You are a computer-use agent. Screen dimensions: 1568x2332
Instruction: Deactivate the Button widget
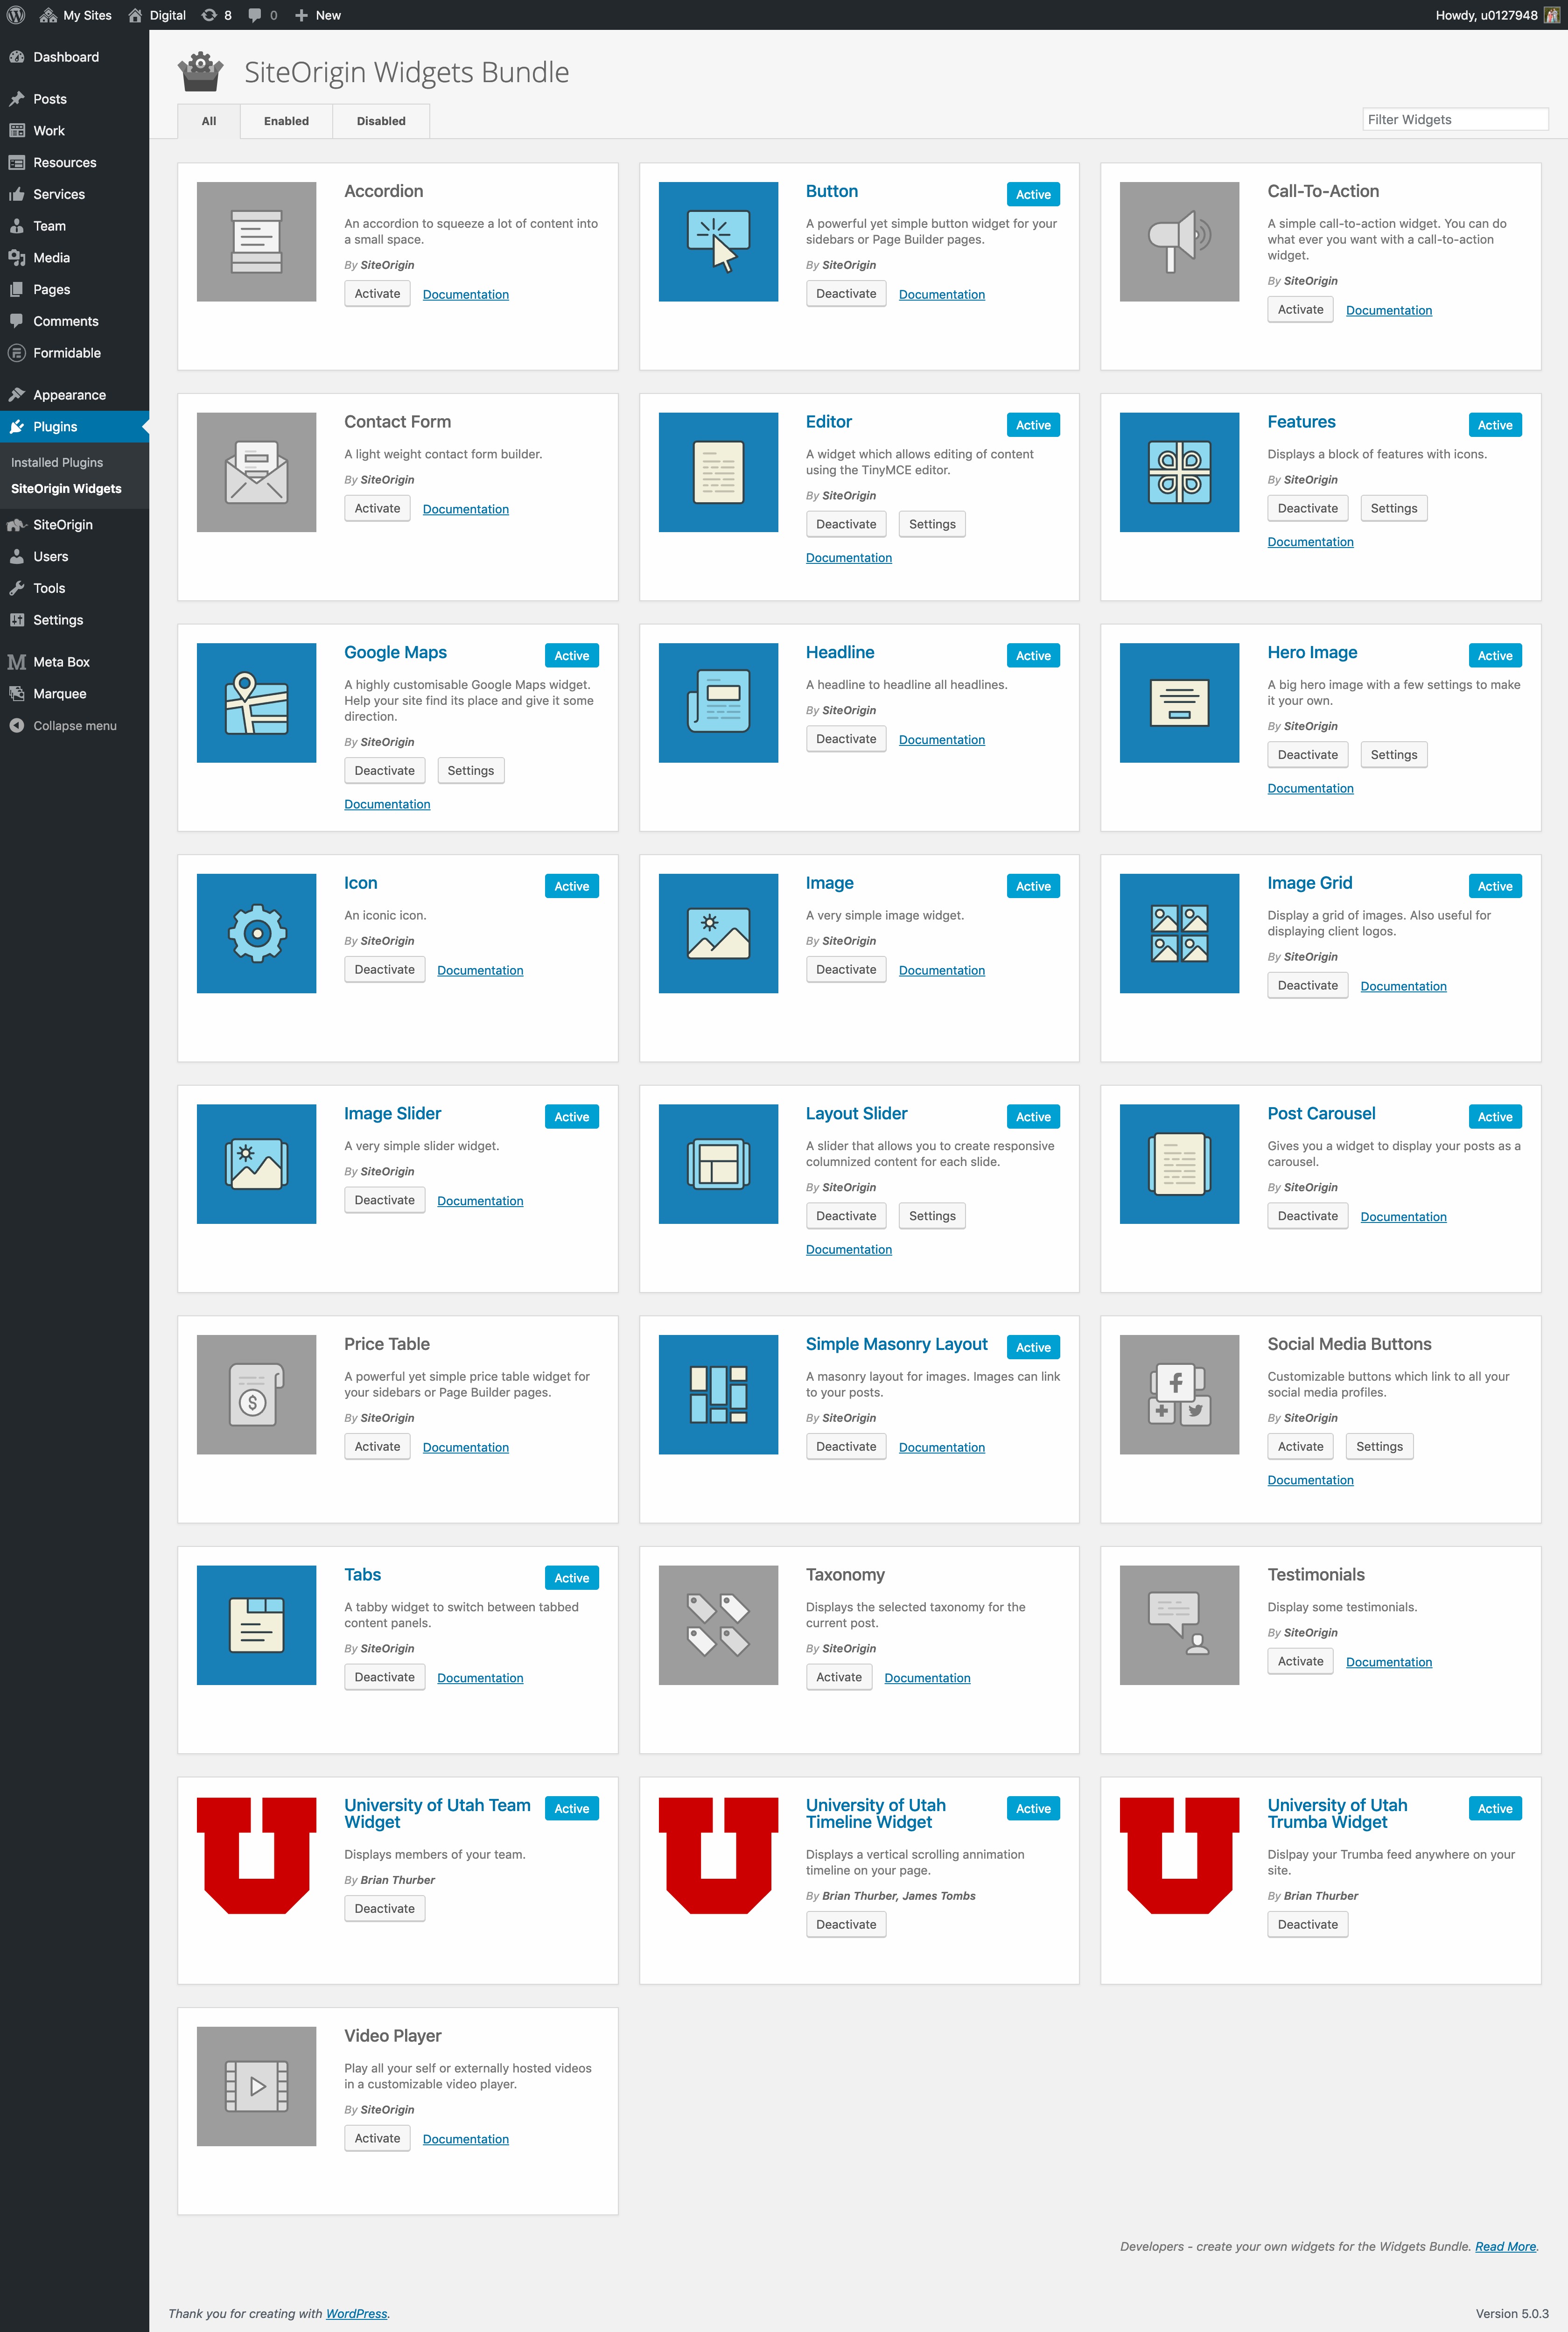846,294
